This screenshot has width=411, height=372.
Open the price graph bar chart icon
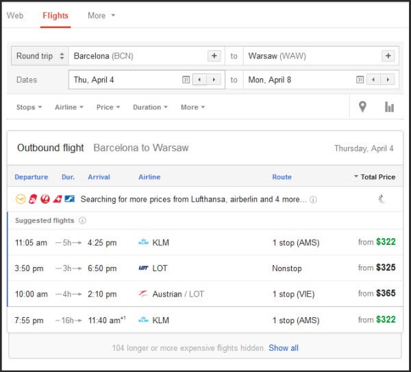[389, 106]
